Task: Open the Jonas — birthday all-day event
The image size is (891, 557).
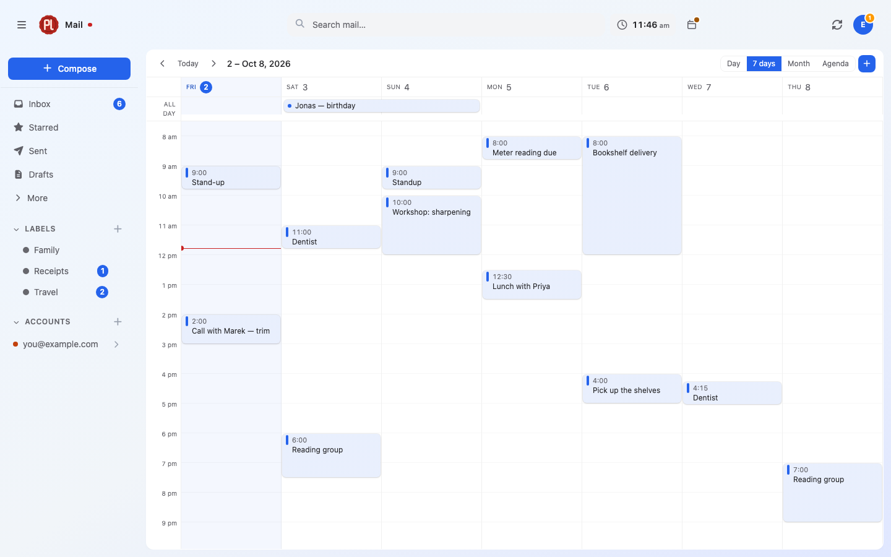Action: coord(381,106)
